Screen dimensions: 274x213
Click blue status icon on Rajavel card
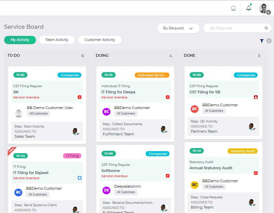pos(80,178)
